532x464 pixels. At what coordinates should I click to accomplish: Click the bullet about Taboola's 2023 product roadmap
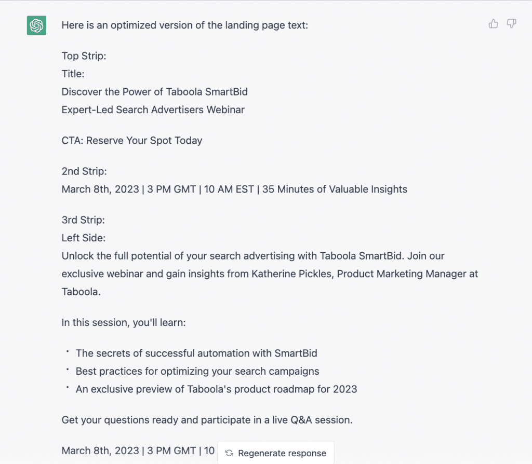(217, 389)
